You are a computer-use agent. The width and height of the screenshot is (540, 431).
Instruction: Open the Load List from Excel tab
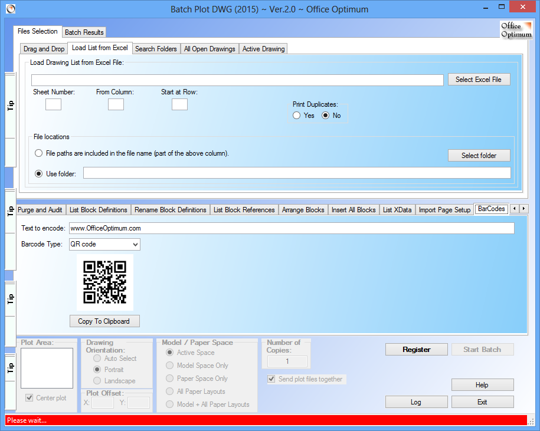point(100,48)
